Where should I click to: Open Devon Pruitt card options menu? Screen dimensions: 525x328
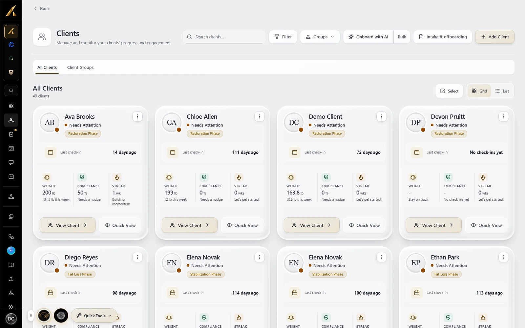coord(504,116)
